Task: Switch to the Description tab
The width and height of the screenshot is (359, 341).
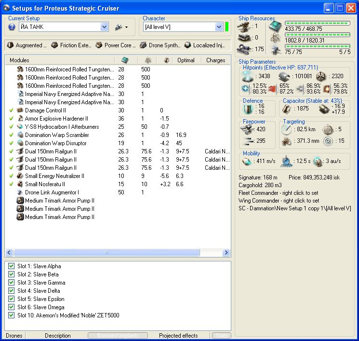Action: click(57, 336)
